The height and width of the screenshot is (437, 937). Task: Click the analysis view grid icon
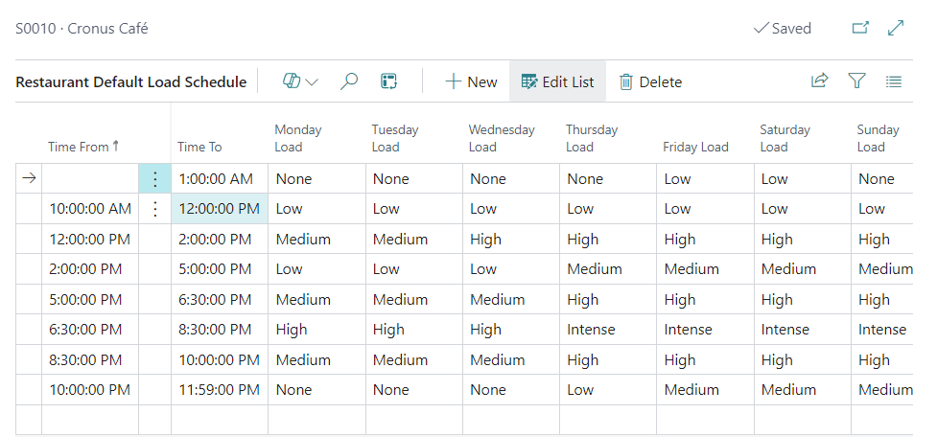pos(389,82)
